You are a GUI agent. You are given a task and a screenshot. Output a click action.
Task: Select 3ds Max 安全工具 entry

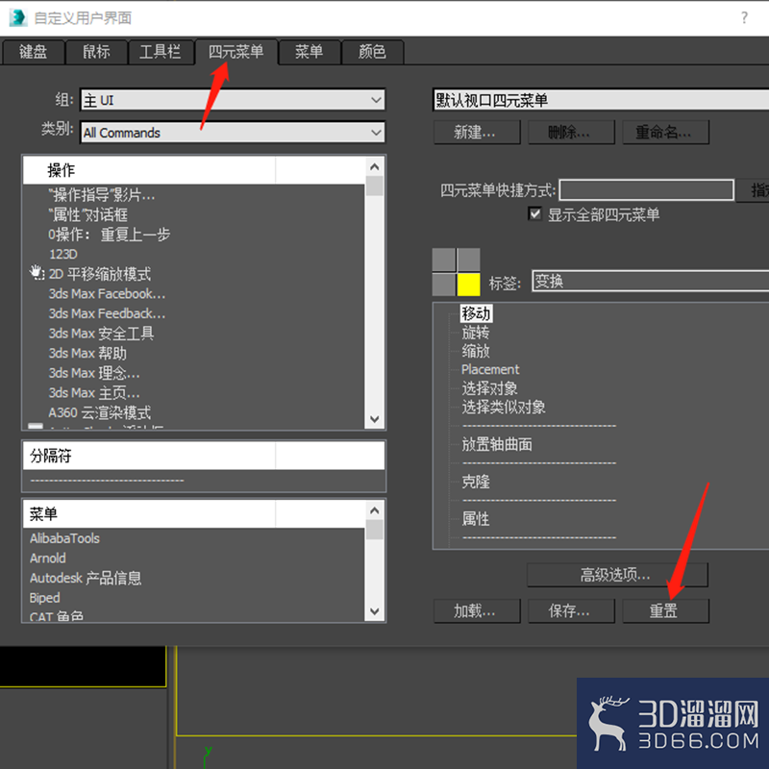[x=101, y=334]
